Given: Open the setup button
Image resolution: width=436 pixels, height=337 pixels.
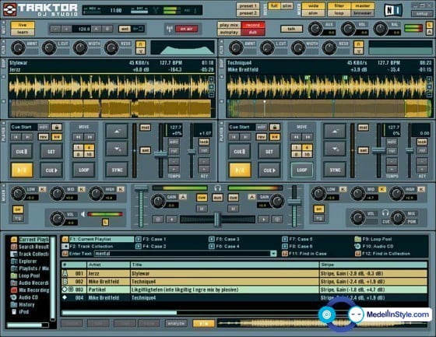Looking at the screenshot, I should pos(422,13).
